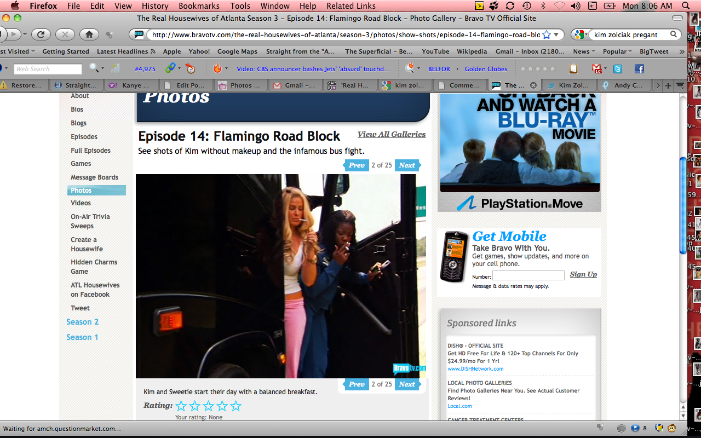The height and width of the screenshot is (438, 701).
Task: Click the new tab plus button
Action: pyautogui.click(x=668, y=85)
